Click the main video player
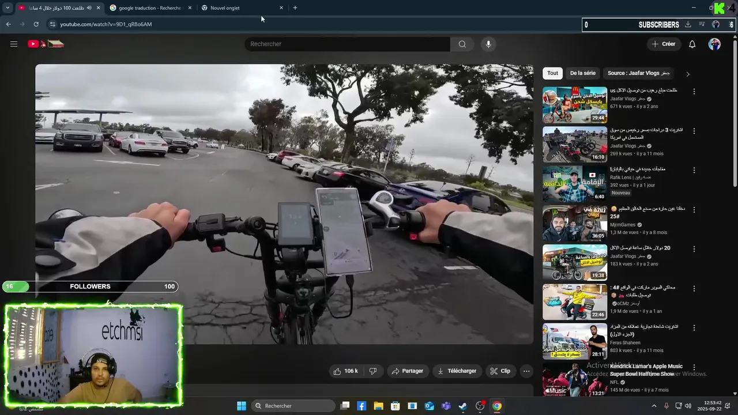Viewport: 738px width, 415px height. tap(284, 204)
